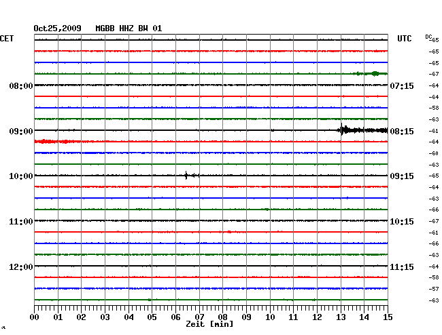Click minute tick label 03
Image resolution: width=442 pixels, height=335 pixels.
coord(105,317)
